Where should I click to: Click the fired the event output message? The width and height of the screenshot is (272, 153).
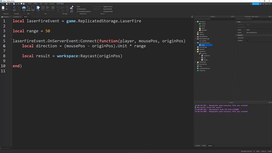[x=209, y=108]
